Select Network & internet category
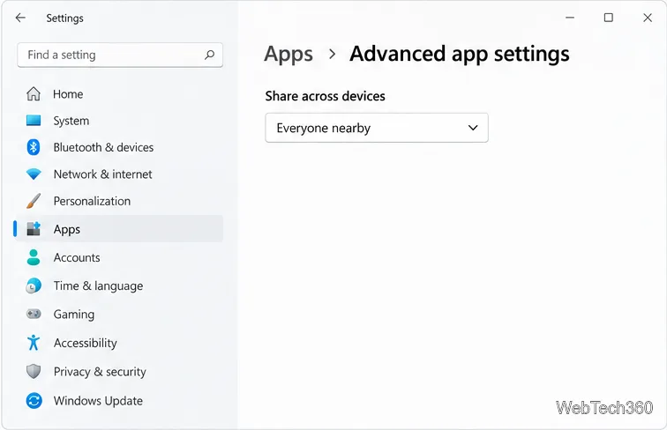 [119, 174]
